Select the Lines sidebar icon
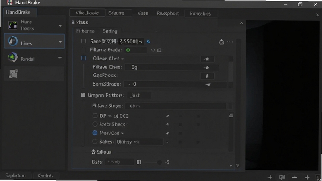 13,41
